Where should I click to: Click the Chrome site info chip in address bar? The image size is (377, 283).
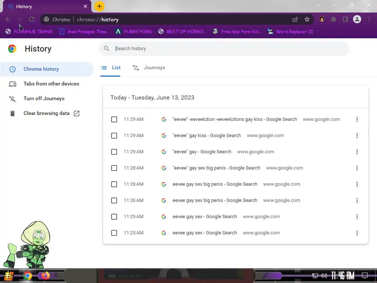tap(57, 20)
